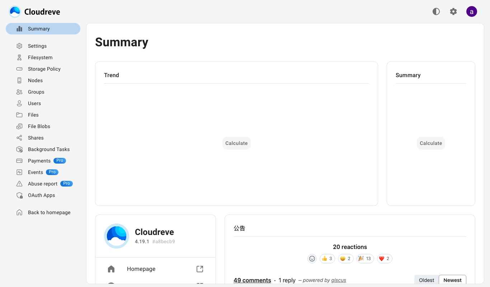
Task: Click the Pro badge next to Abuse report
Action: (x=66, y=184)
